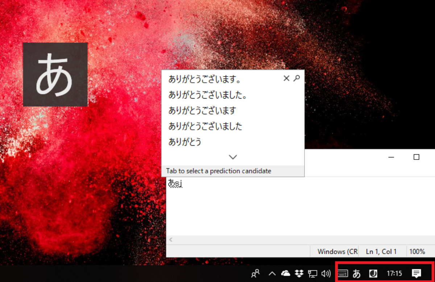
Task: Show hidden system tray icons
Action: pos(272,274)
